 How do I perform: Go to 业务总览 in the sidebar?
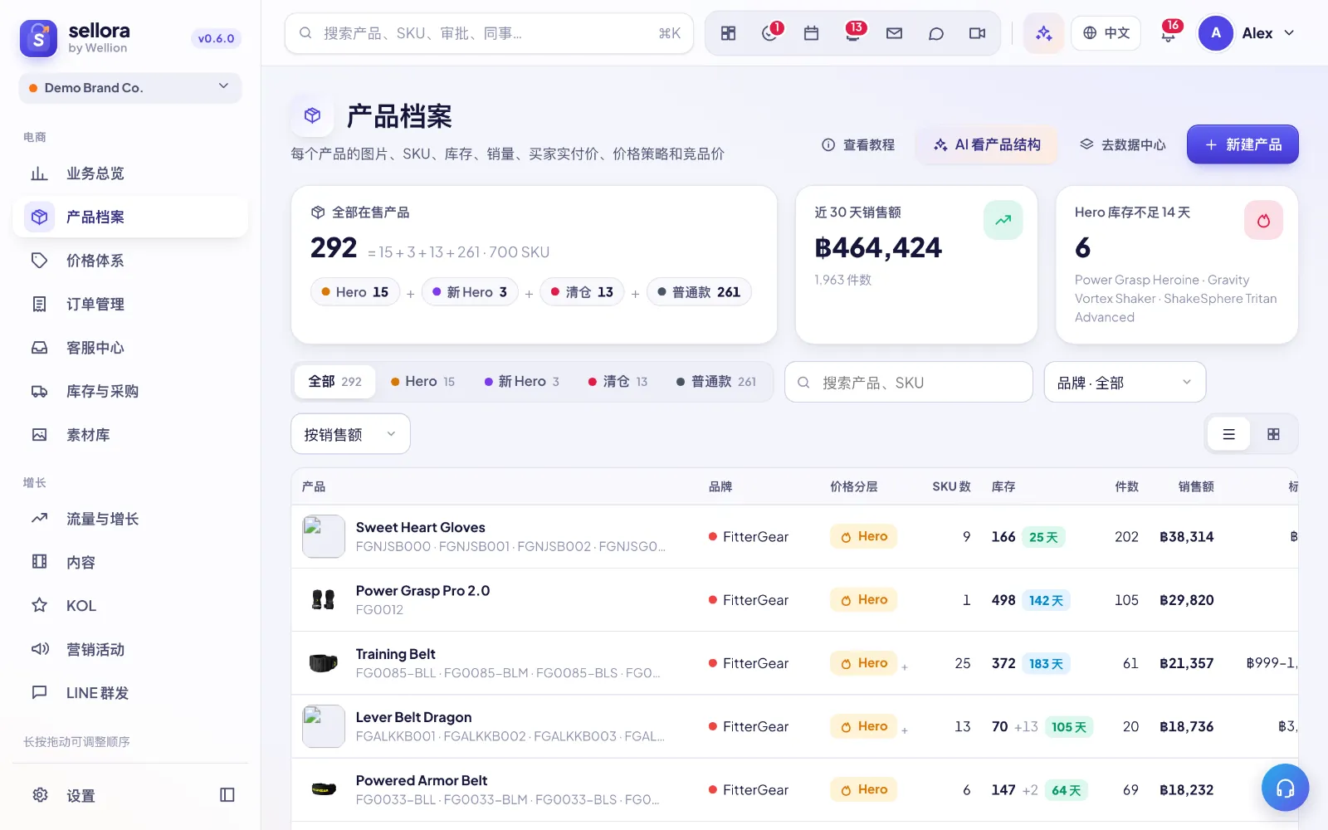click(130, 173)
